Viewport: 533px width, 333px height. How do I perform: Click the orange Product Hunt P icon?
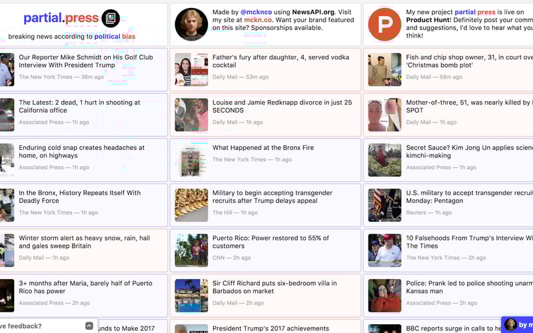click(384, 25)
